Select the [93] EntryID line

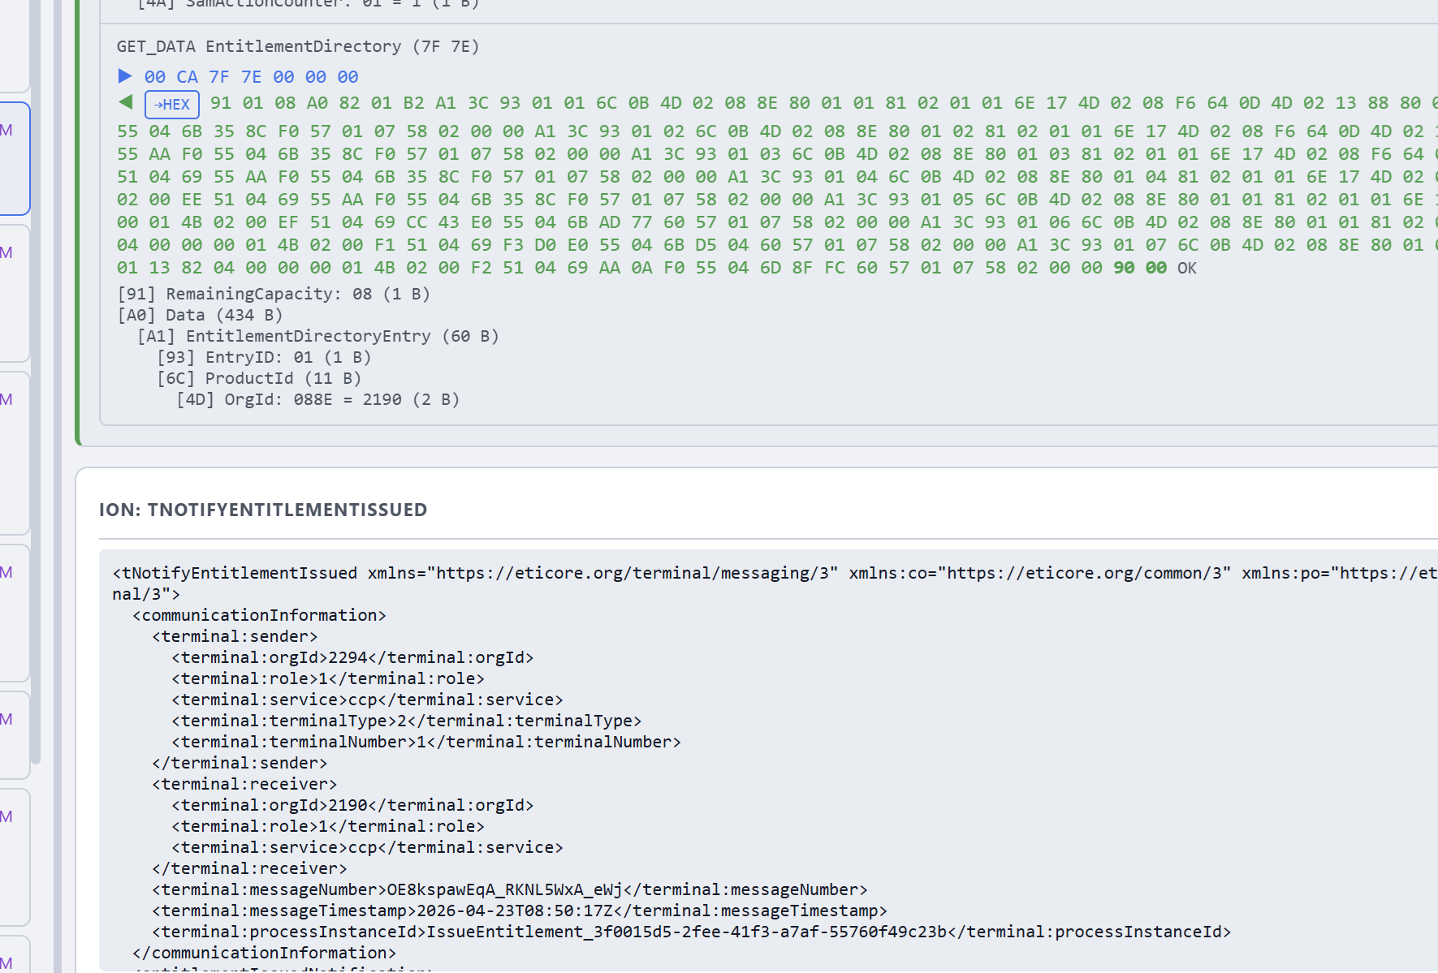point(264,357)
